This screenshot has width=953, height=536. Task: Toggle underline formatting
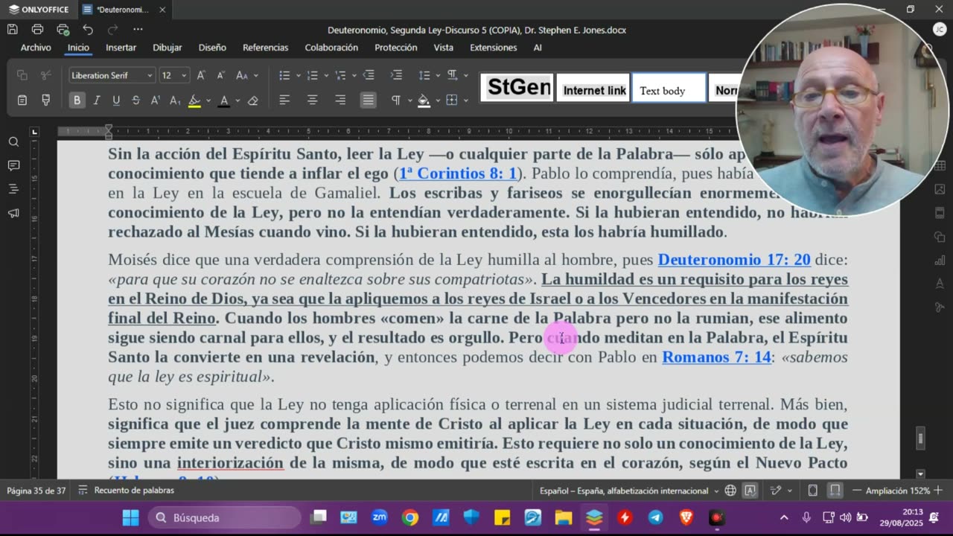[116, 100]
